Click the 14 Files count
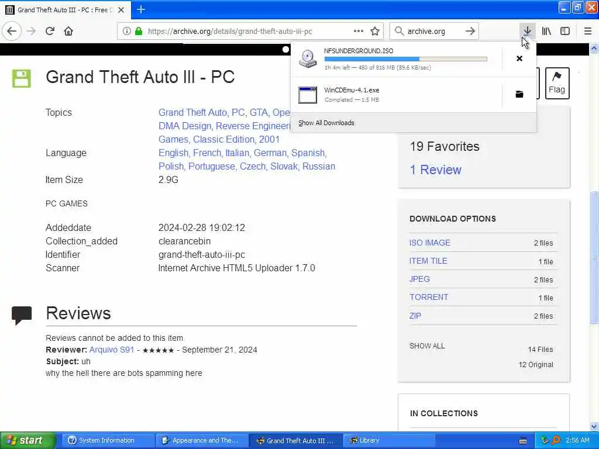The height and width of the screenshot is (449, 599). [x=540, y=350]
